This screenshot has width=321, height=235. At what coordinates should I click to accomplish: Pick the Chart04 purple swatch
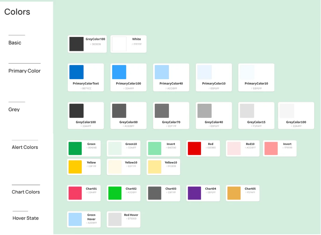tap(194, 193)
